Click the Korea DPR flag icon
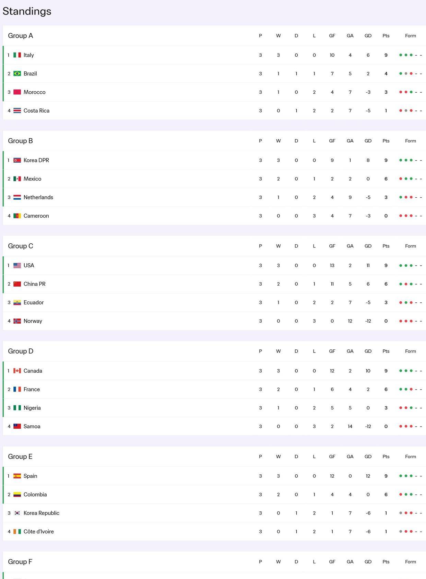Screen dimensions: 426x579 (17, 160)
